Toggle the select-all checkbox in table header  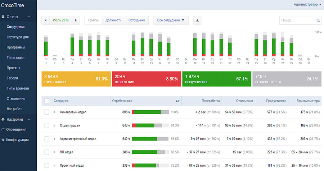(x=47, y=101)
